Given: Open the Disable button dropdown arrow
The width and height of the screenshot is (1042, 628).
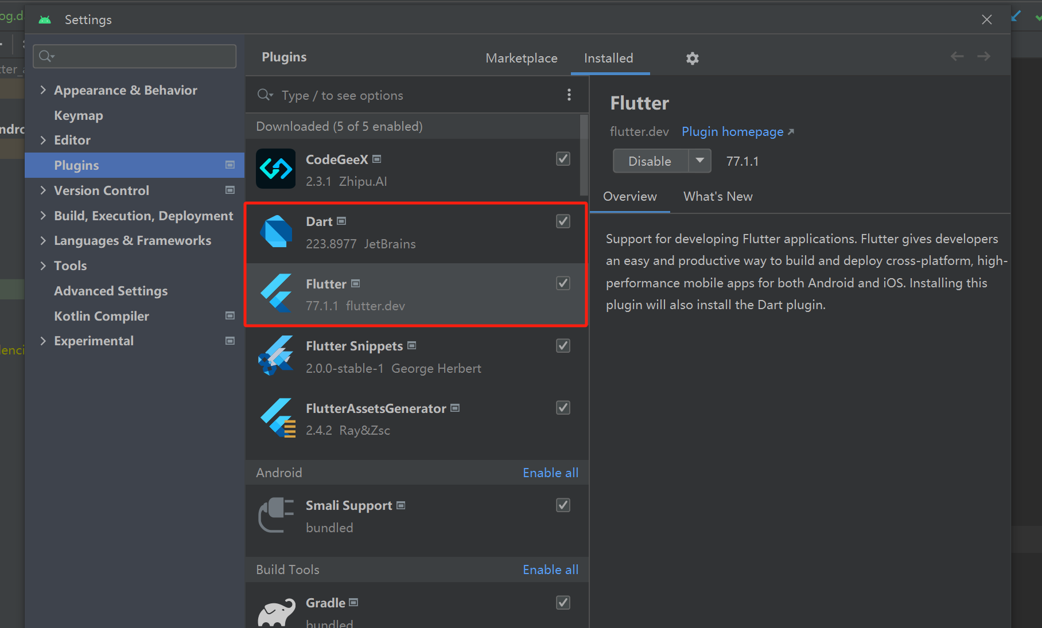Looking at the screenshot, I should coord(699,161).
